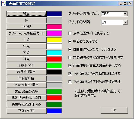
Task: Pick the dark navy 背景 color swatch
Action: [x=54, y=14]
